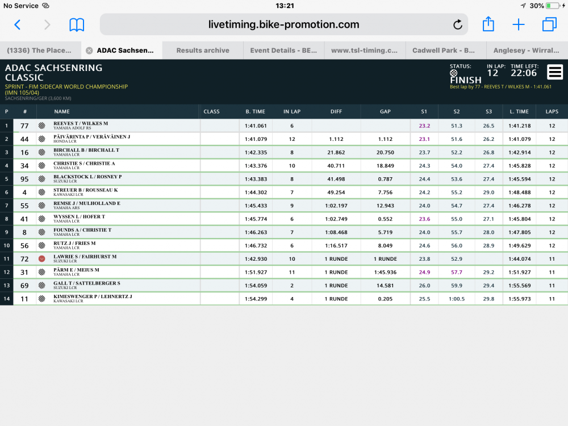Click the status chequered flag above FINISH
Image resolution: width=568 pixels, height=426 pixels.
(x=453, y=73)
